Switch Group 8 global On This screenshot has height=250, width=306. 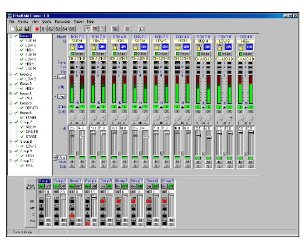(x=149, y=186)
